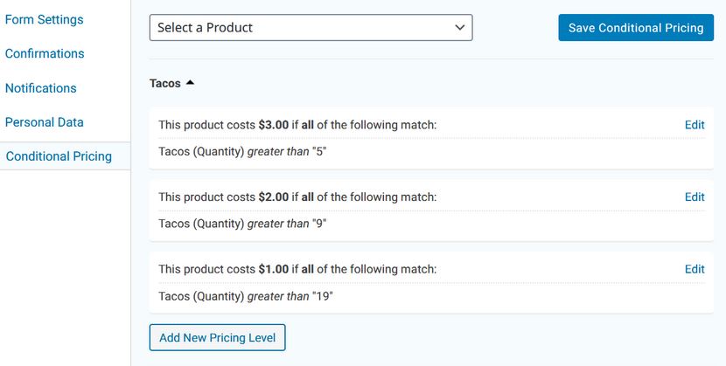Save Conditional Pricing settings
726x366 pixels.
point(636,28)
